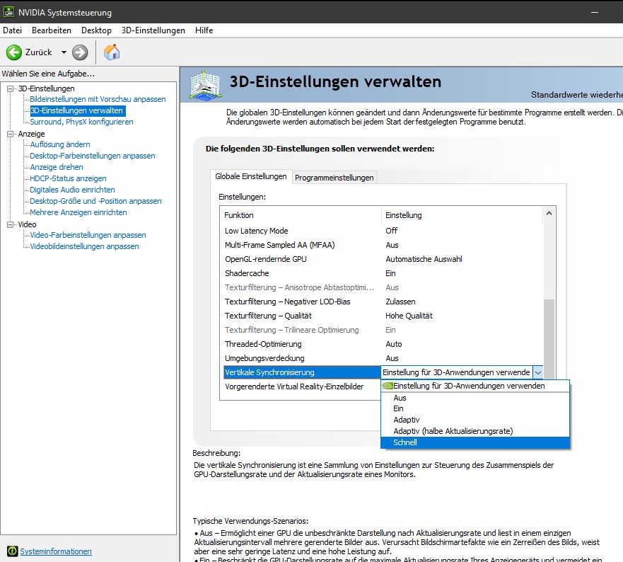Viewport: 623px width, 562px height.
Task: Click the Systeminformationen icon at bottom left
Action: (x=12, y=551)
